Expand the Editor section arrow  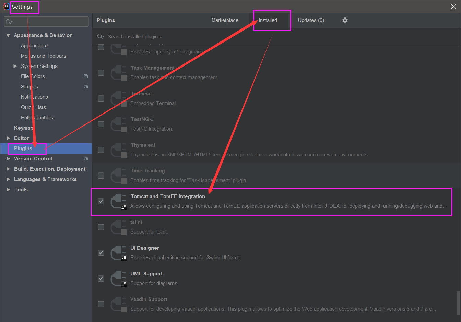coord(8,138)
